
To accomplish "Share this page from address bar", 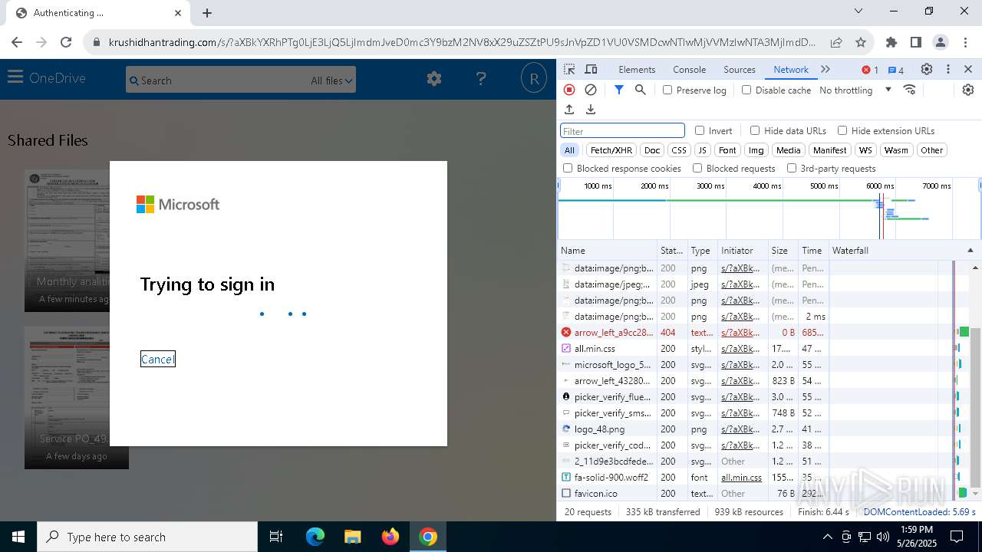I will [836, 42].
